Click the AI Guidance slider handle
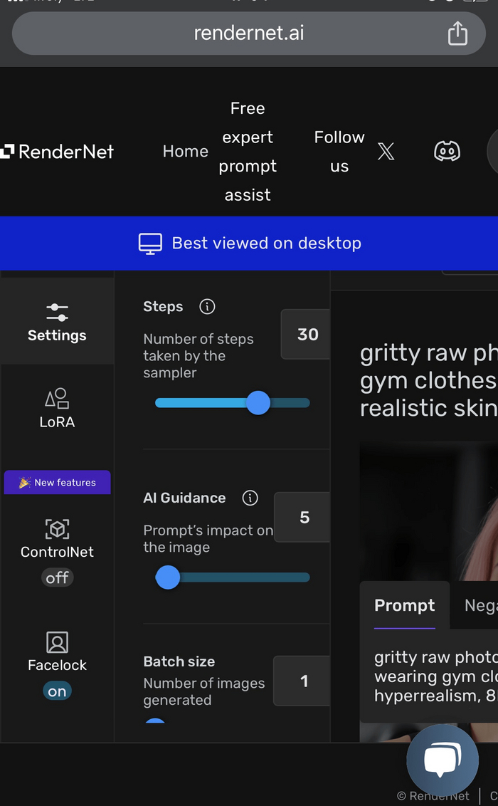Viewport: 498px width, 806px height. 168,577
